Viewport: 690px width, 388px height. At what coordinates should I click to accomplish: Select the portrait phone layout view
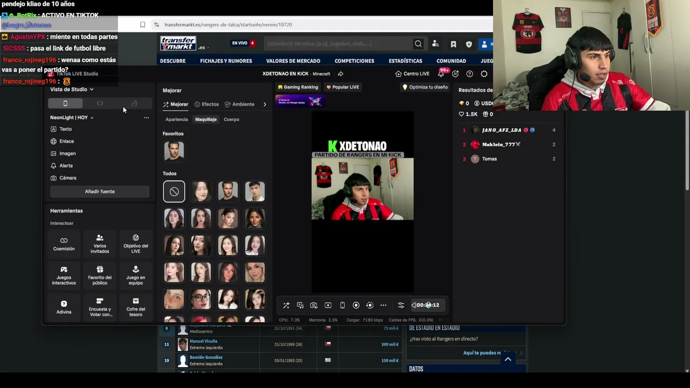(65, 103)
